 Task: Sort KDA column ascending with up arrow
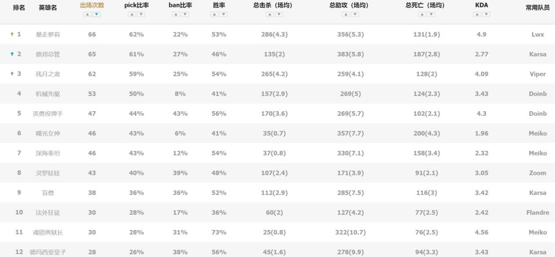(477, 14)
